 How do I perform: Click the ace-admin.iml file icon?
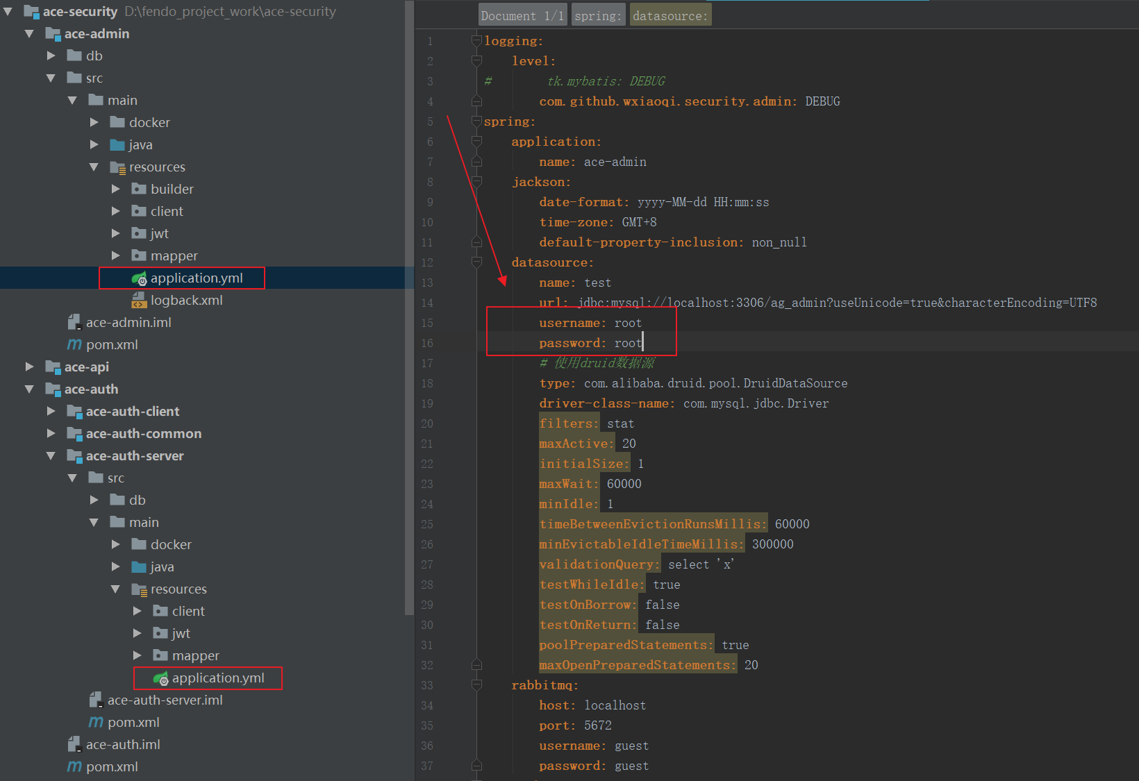(x=74, y=323)
